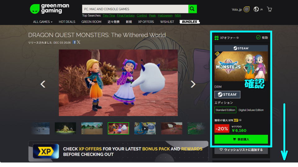Click the 有効 green checkmark icon
The height and width of the screenshot is (167, 298).
coord(258,37)
